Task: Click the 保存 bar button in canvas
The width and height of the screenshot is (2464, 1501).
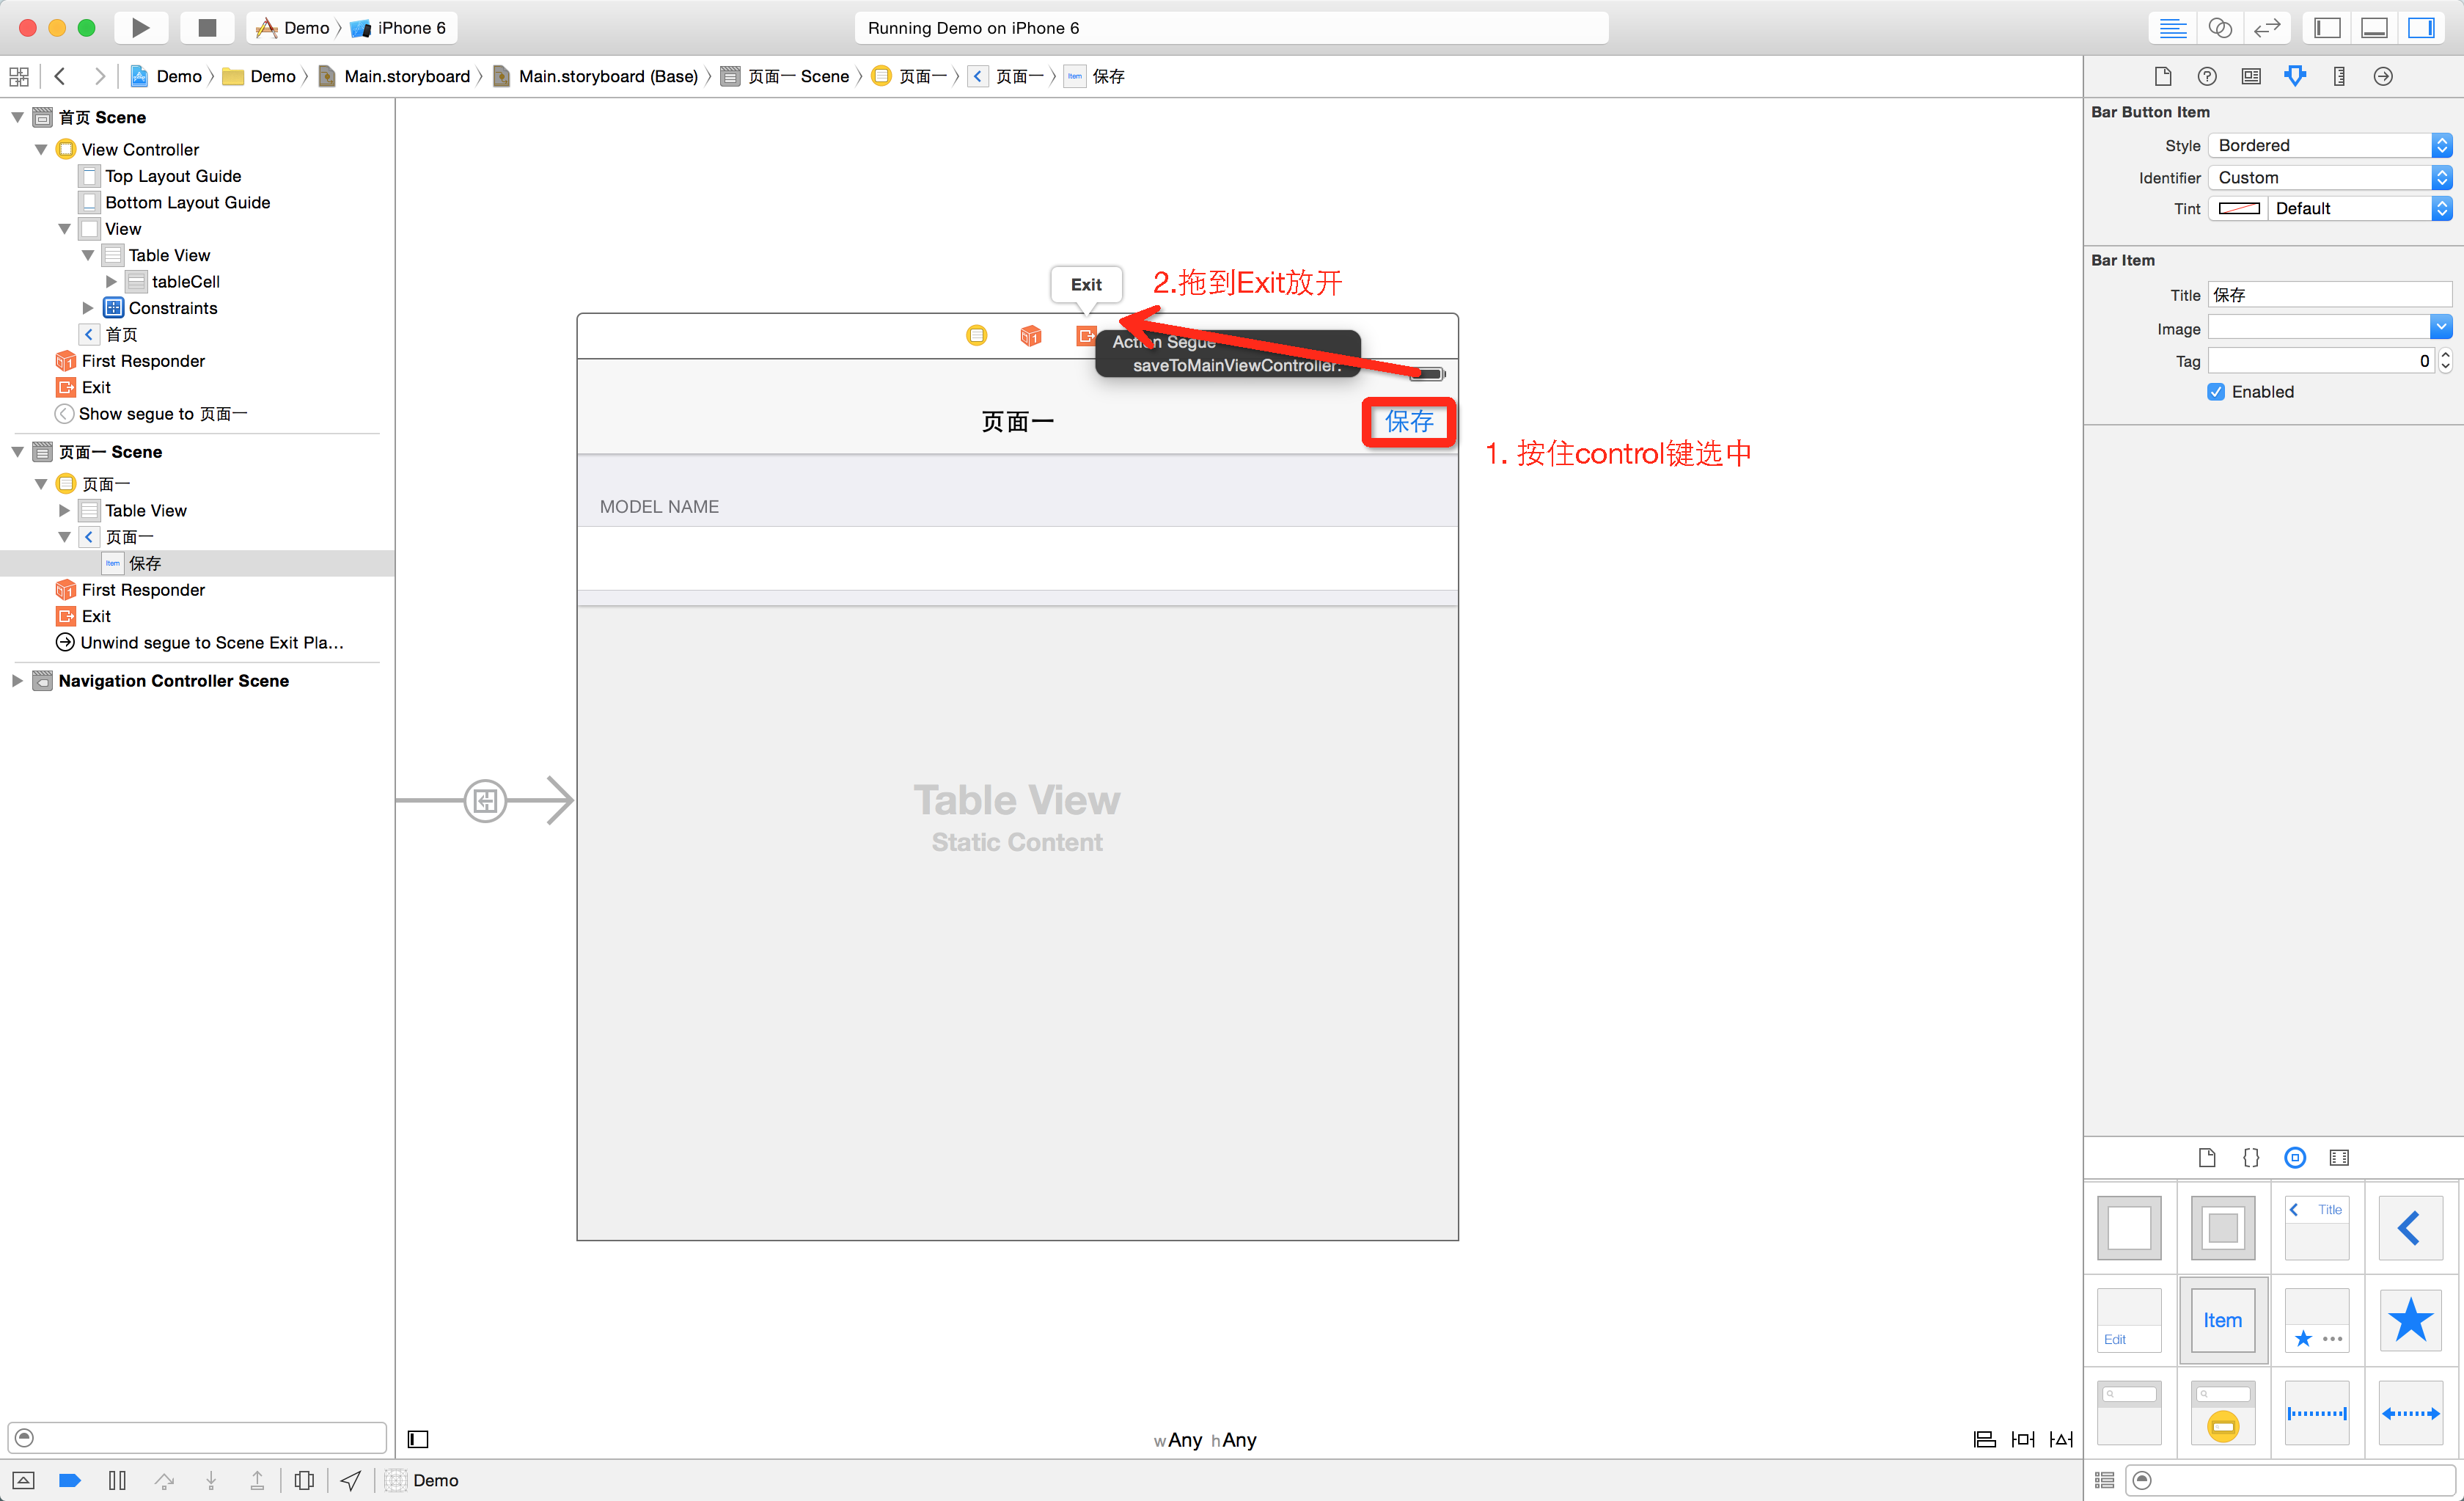Action: click(x=1409, y=421)
